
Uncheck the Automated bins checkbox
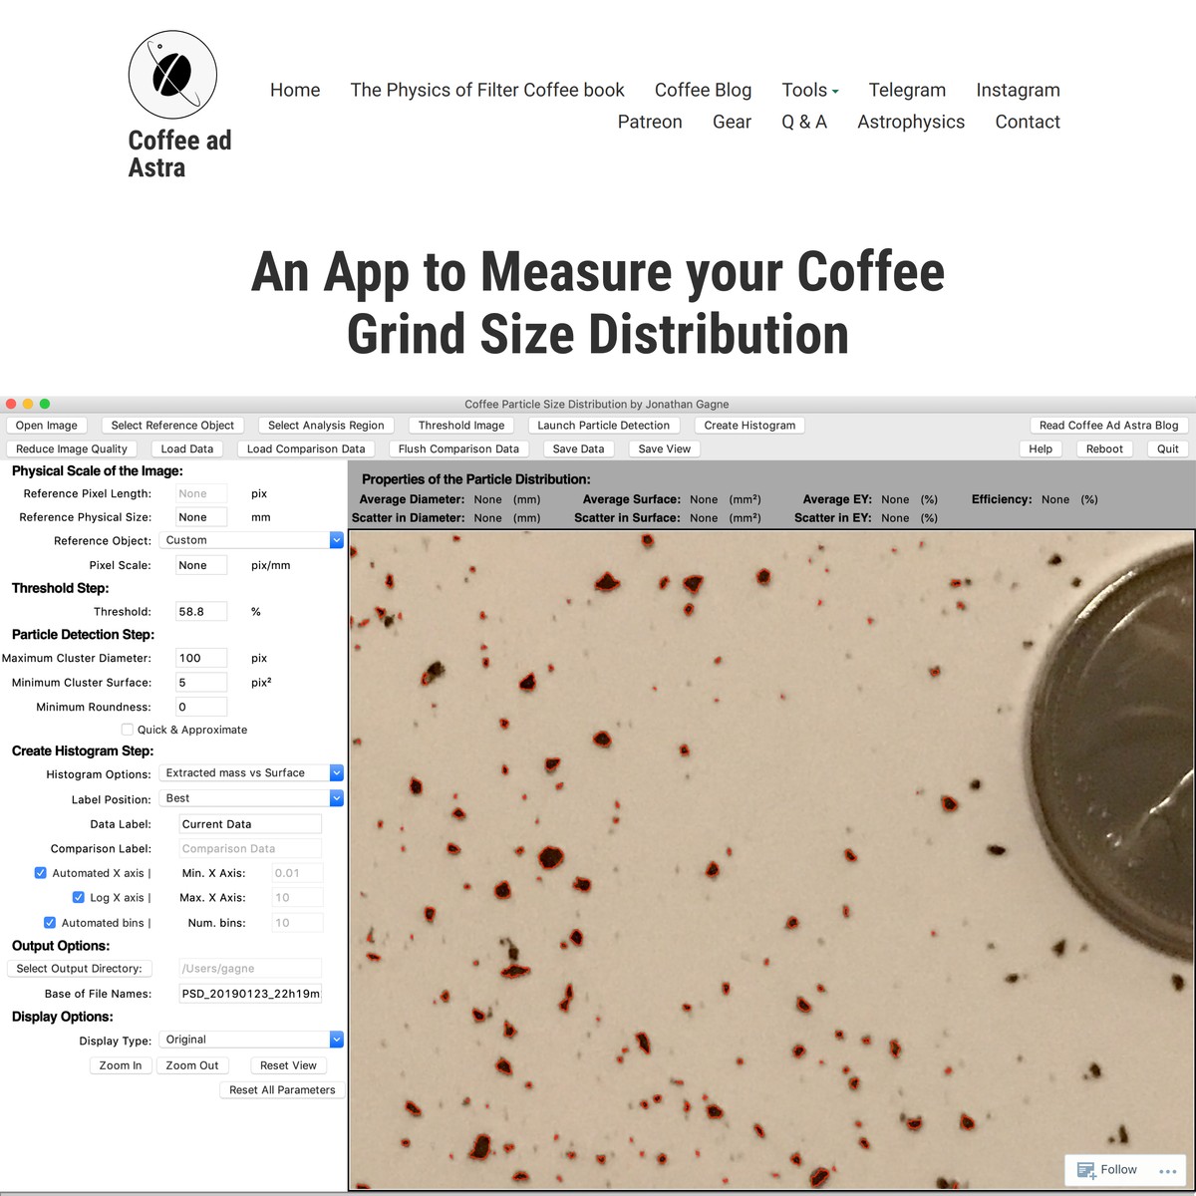point(50,922)
